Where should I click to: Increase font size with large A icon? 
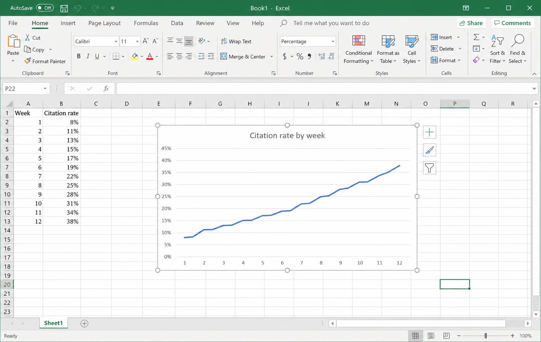pos(145,41)
